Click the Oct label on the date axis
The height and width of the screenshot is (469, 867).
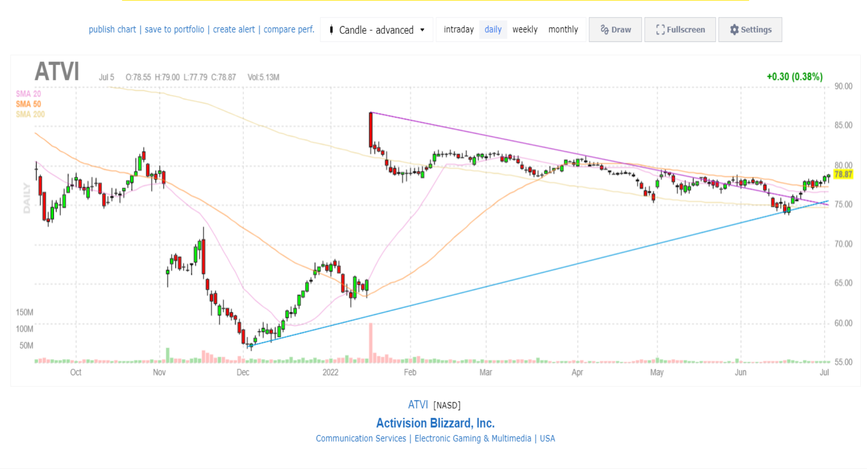[76, 372]
